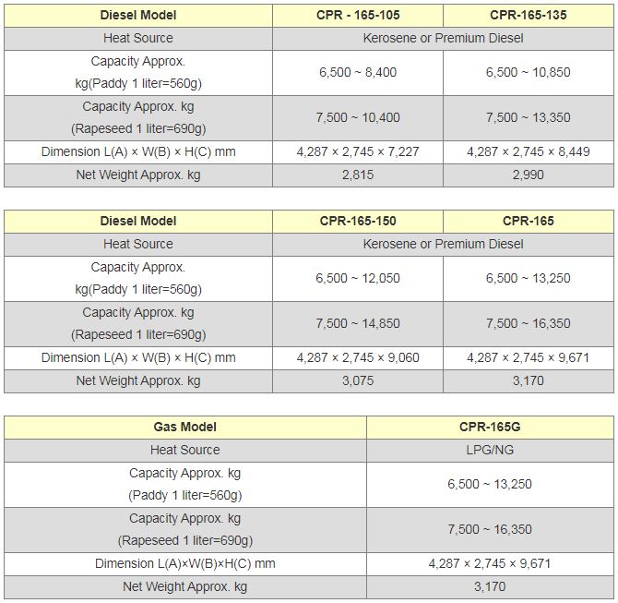Click the CPR - 165-105 column header
Image resolution: width=618 pixels, height=603 pixels.
tap(357, 15)
